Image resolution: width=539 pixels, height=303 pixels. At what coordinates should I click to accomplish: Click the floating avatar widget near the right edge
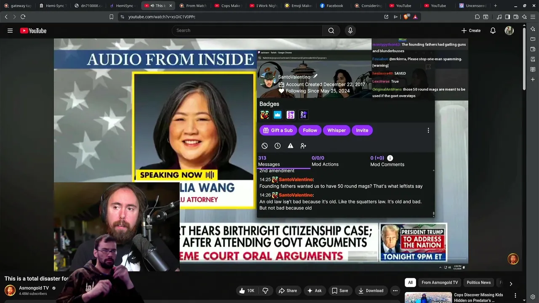pos(513,259)
